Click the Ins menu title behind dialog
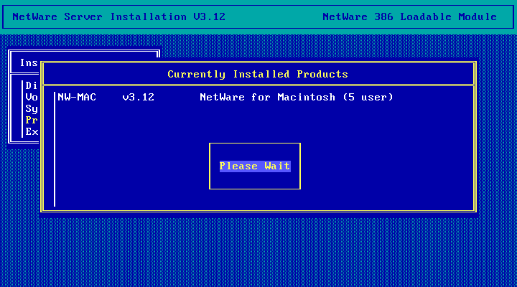The height and width of the screenshot is (287, 517). pos(29,62)
